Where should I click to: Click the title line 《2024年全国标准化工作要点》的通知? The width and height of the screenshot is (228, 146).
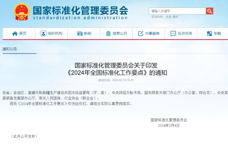[x=117, y=72]
